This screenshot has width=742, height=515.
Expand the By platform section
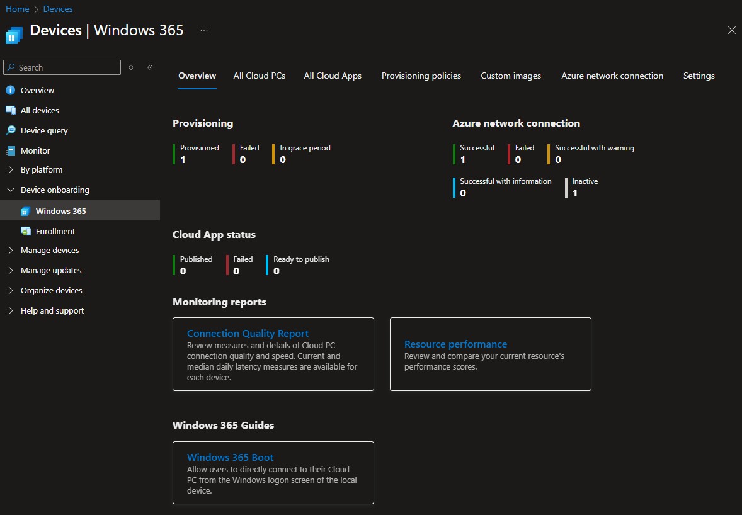pos(10,170)
